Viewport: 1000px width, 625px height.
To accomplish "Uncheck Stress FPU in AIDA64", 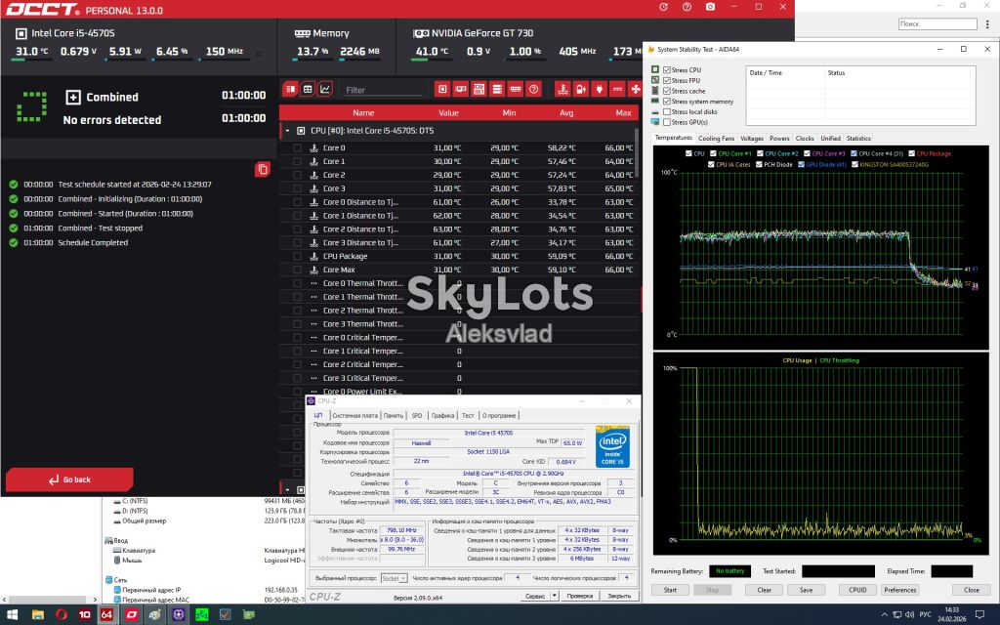I will point(667,80).
